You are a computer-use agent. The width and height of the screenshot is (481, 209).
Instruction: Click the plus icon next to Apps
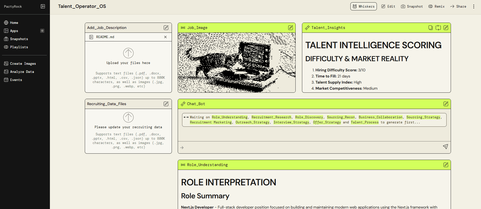click(42, 31)
